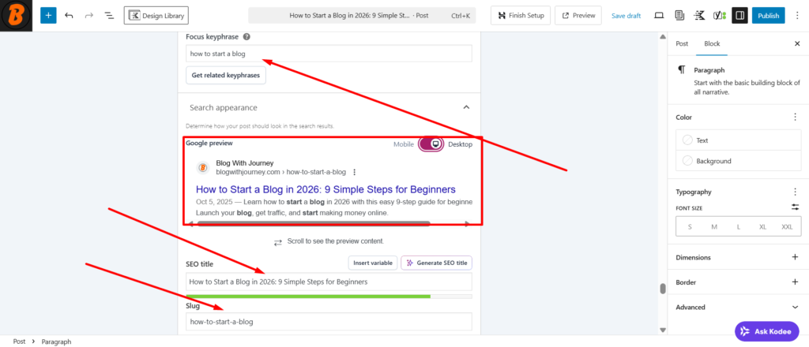Screen dimensions: 809x347
Task: Toggle Mobile/Desktop Google preview switch
Action: pyautogui.click(x=431, y=144)
